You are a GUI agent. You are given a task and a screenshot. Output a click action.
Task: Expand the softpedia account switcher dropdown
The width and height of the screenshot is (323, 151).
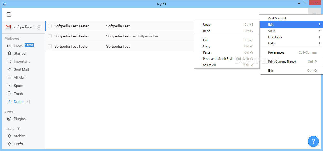tap(39, 27)
